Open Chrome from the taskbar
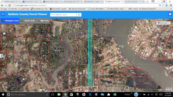Screen dimensions: 173x97 tap(65, 95)
